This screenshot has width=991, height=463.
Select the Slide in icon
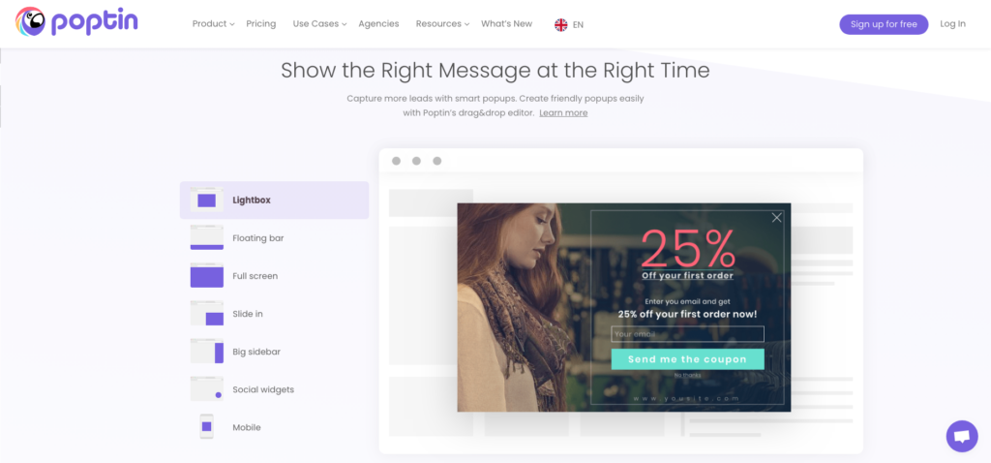[x=207, y=314]
